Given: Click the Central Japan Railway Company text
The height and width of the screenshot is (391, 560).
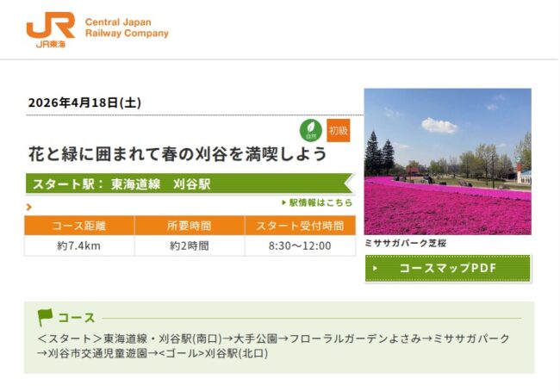Looking at the screenshot, I should [127, 28].
